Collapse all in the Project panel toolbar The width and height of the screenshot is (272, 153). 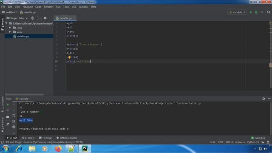pyautogui.click(x=38, y=18)
